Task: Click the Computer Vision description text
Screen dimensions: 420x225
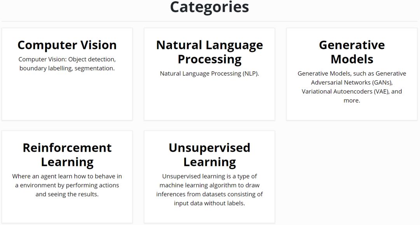Action: pyautogui.click(x=67, y=64)
